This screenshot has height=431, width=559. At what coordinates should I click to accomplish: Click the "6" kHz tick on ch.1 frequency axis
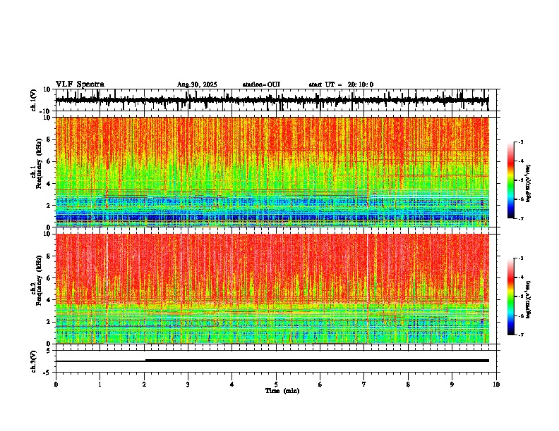pyautogui.click(x=49, y=161)
